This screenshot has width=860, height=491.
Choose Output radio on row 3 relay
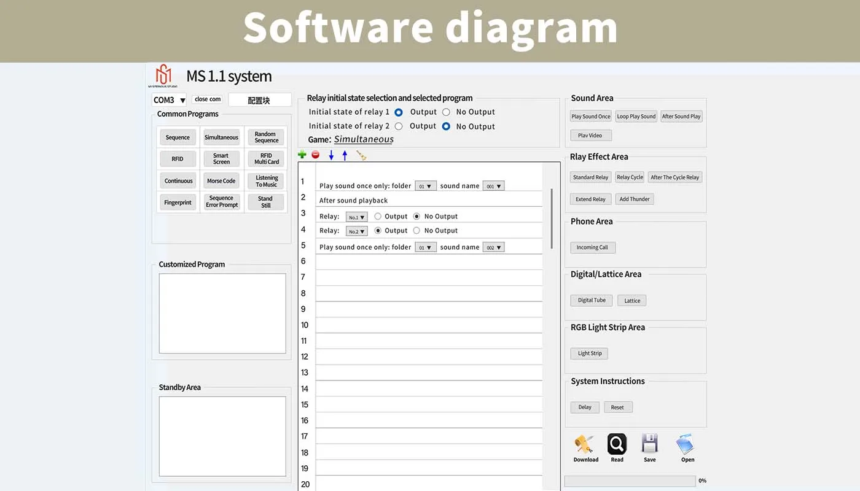point(378,217)
